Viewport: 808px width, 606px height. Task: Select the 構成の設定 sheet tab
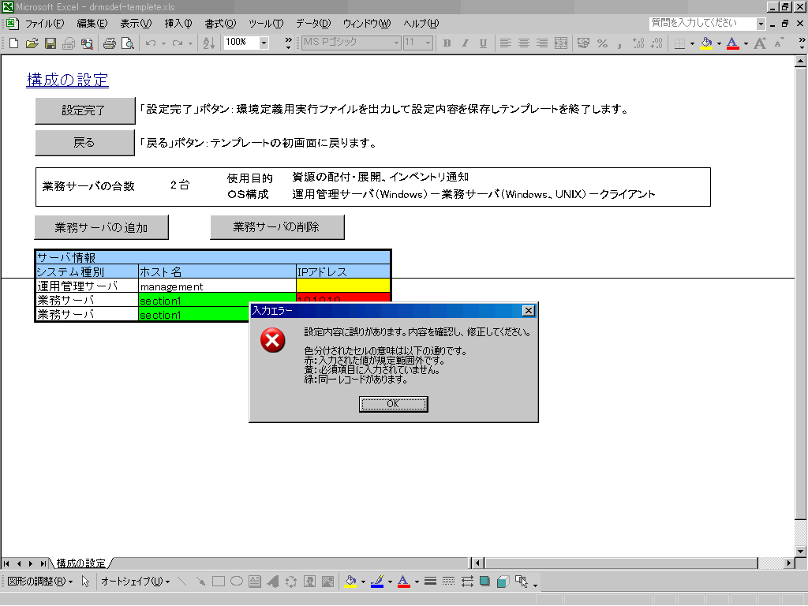click(x=81, y=563)
